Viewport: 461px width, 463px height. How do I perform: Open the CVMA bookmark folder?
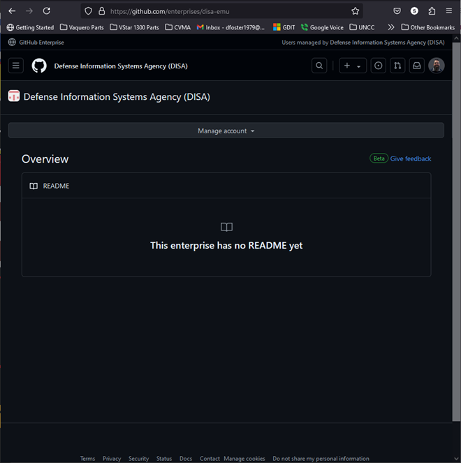(178, 27)
